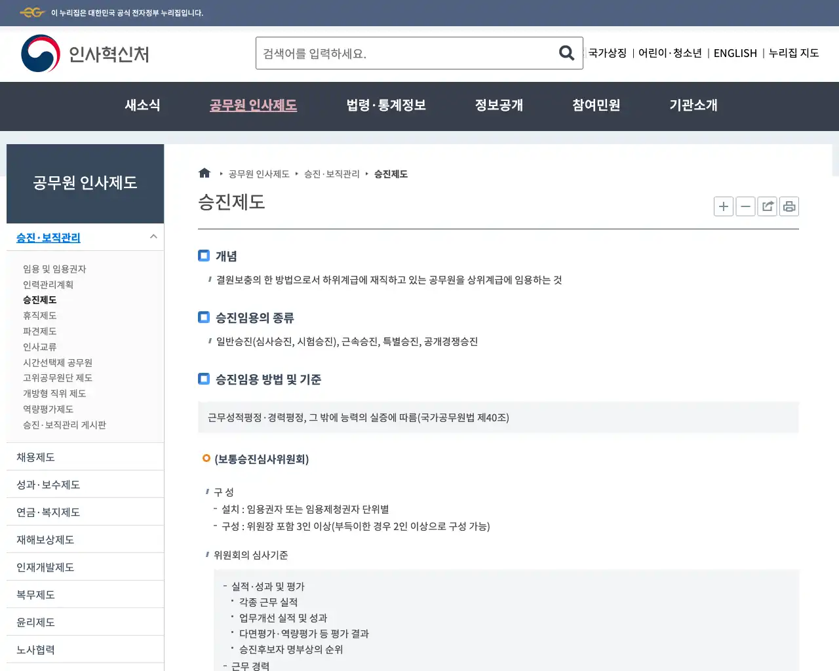Screen dimensions: 839x671
Task: Open 시간선택제 공무원 in sidebar
Action: pyautogui.click(x=58, y=362)
